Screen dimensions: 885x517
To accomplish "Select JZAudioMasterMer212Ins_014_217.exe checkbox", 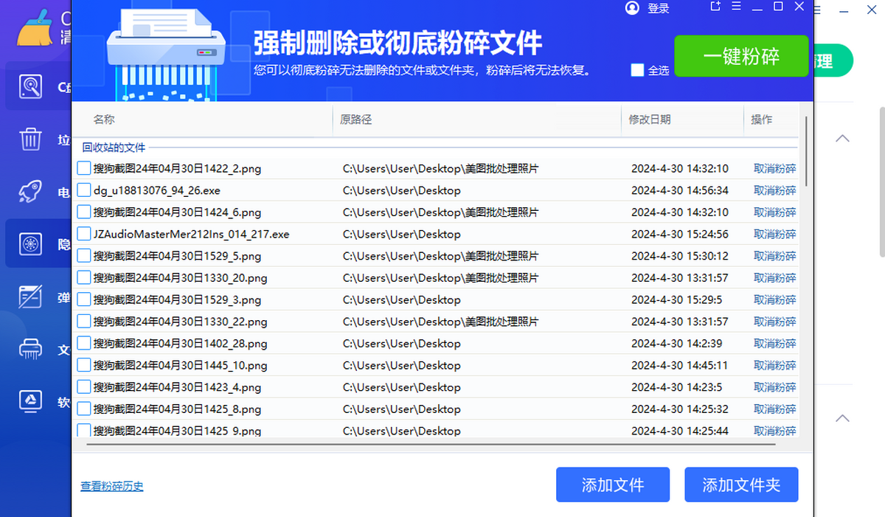I will [x=84, y=234].
